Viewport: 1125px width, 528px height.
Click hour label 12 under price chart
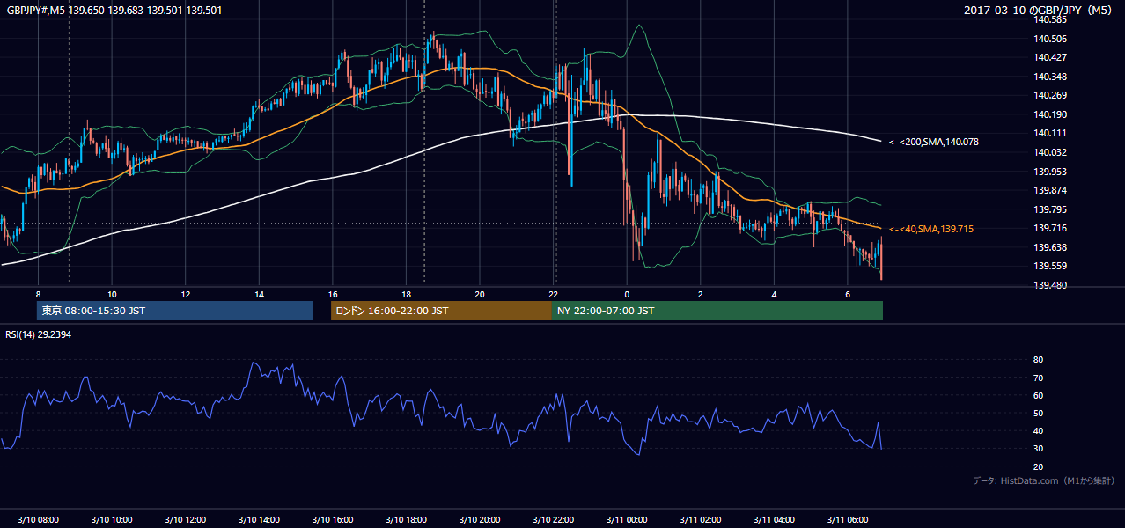pyautogui.click(x=186, y=294)
